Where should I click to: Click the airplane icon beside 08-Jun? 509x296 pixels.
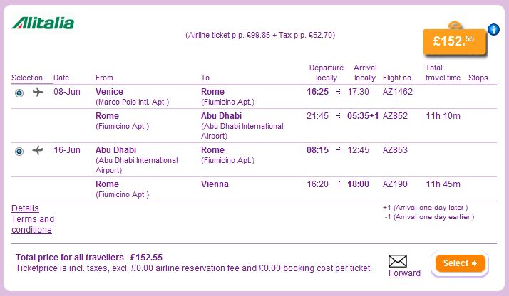point(38,92)
